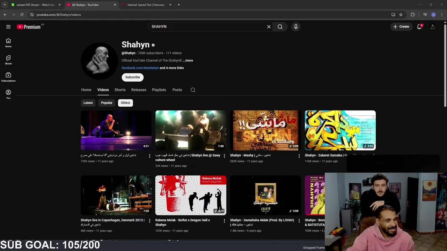Viewport: 447px width, 251px height.
Task: Open the tab search dropdown arrow
Action: click(x=5, y=5)
